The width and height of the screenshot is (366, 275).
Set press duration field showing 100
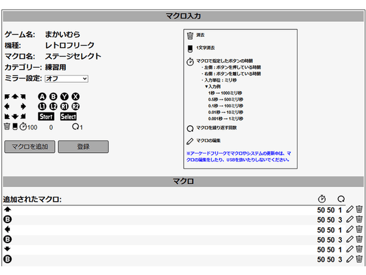click(x=32, y=128)
